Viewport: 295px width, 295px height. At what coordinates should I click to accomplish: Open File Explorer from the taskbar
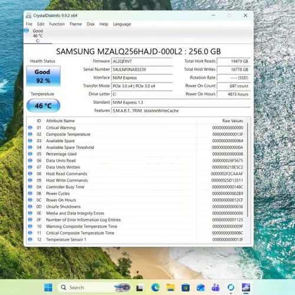click(171, 287)
